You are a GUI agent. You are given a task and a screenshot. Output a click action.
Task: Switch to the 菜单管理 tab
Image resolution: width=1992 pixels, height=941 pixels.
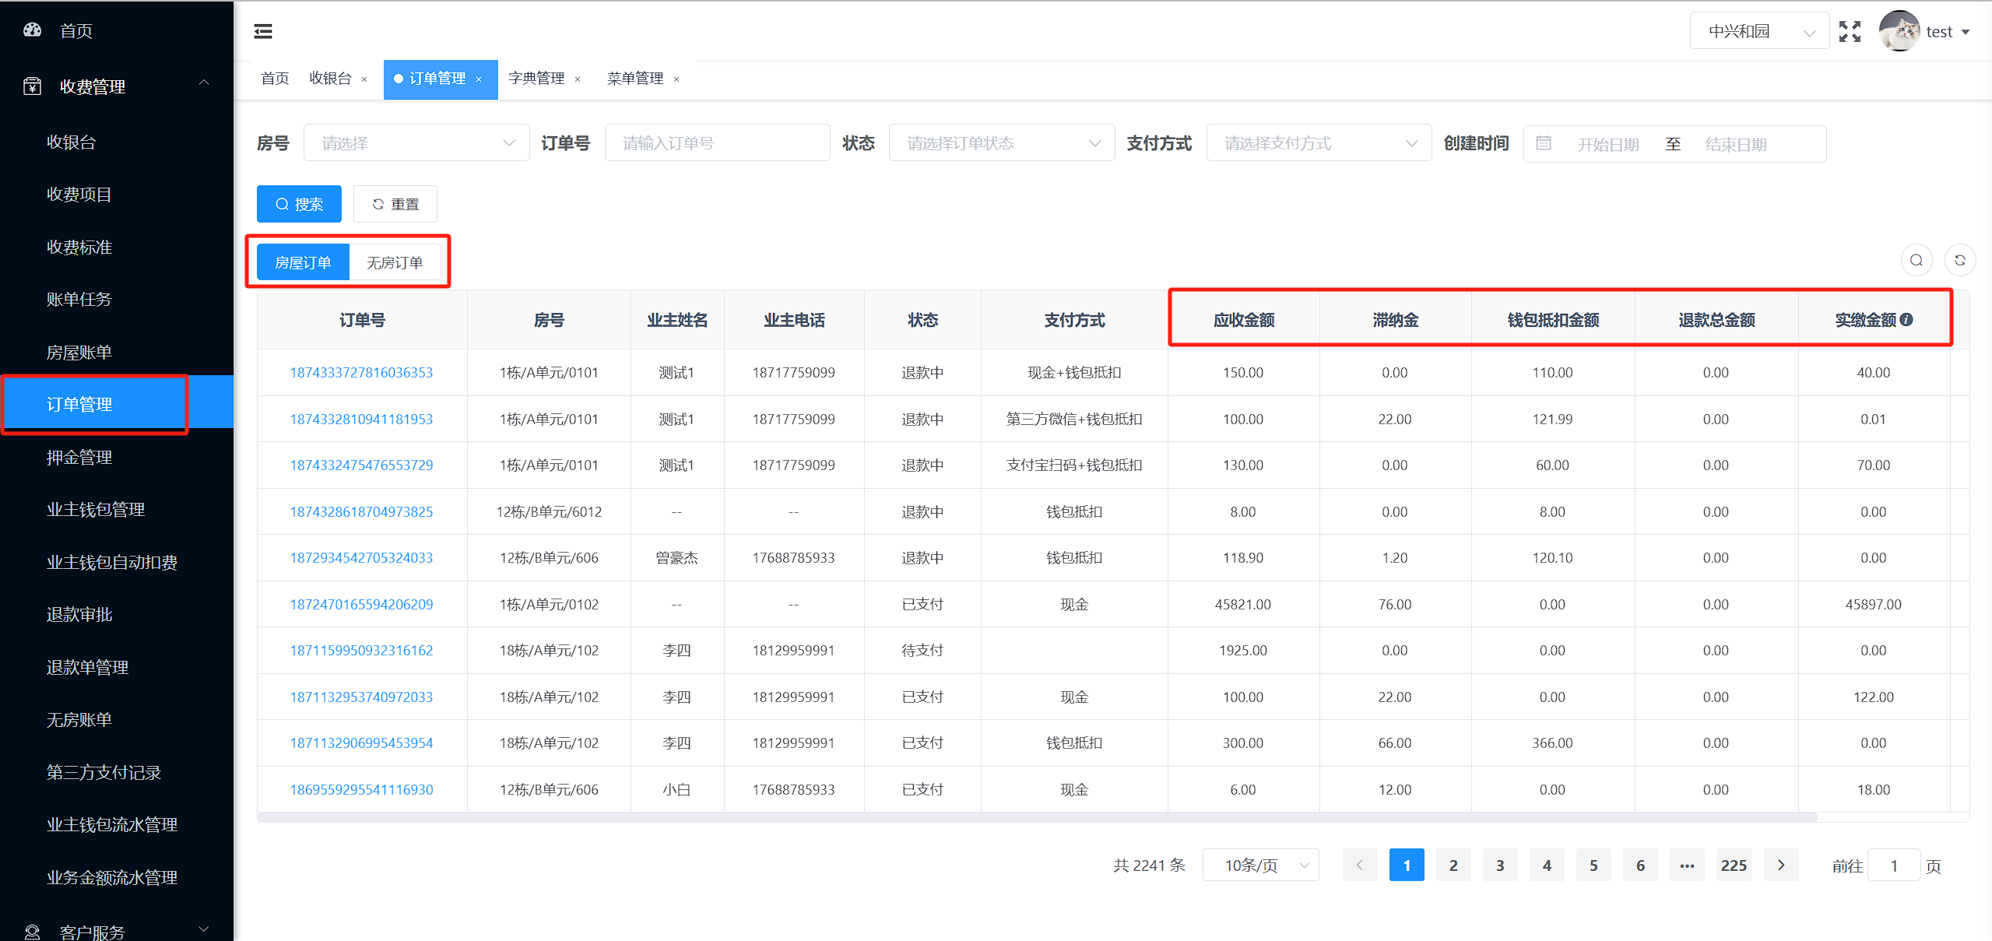(635, 79)
